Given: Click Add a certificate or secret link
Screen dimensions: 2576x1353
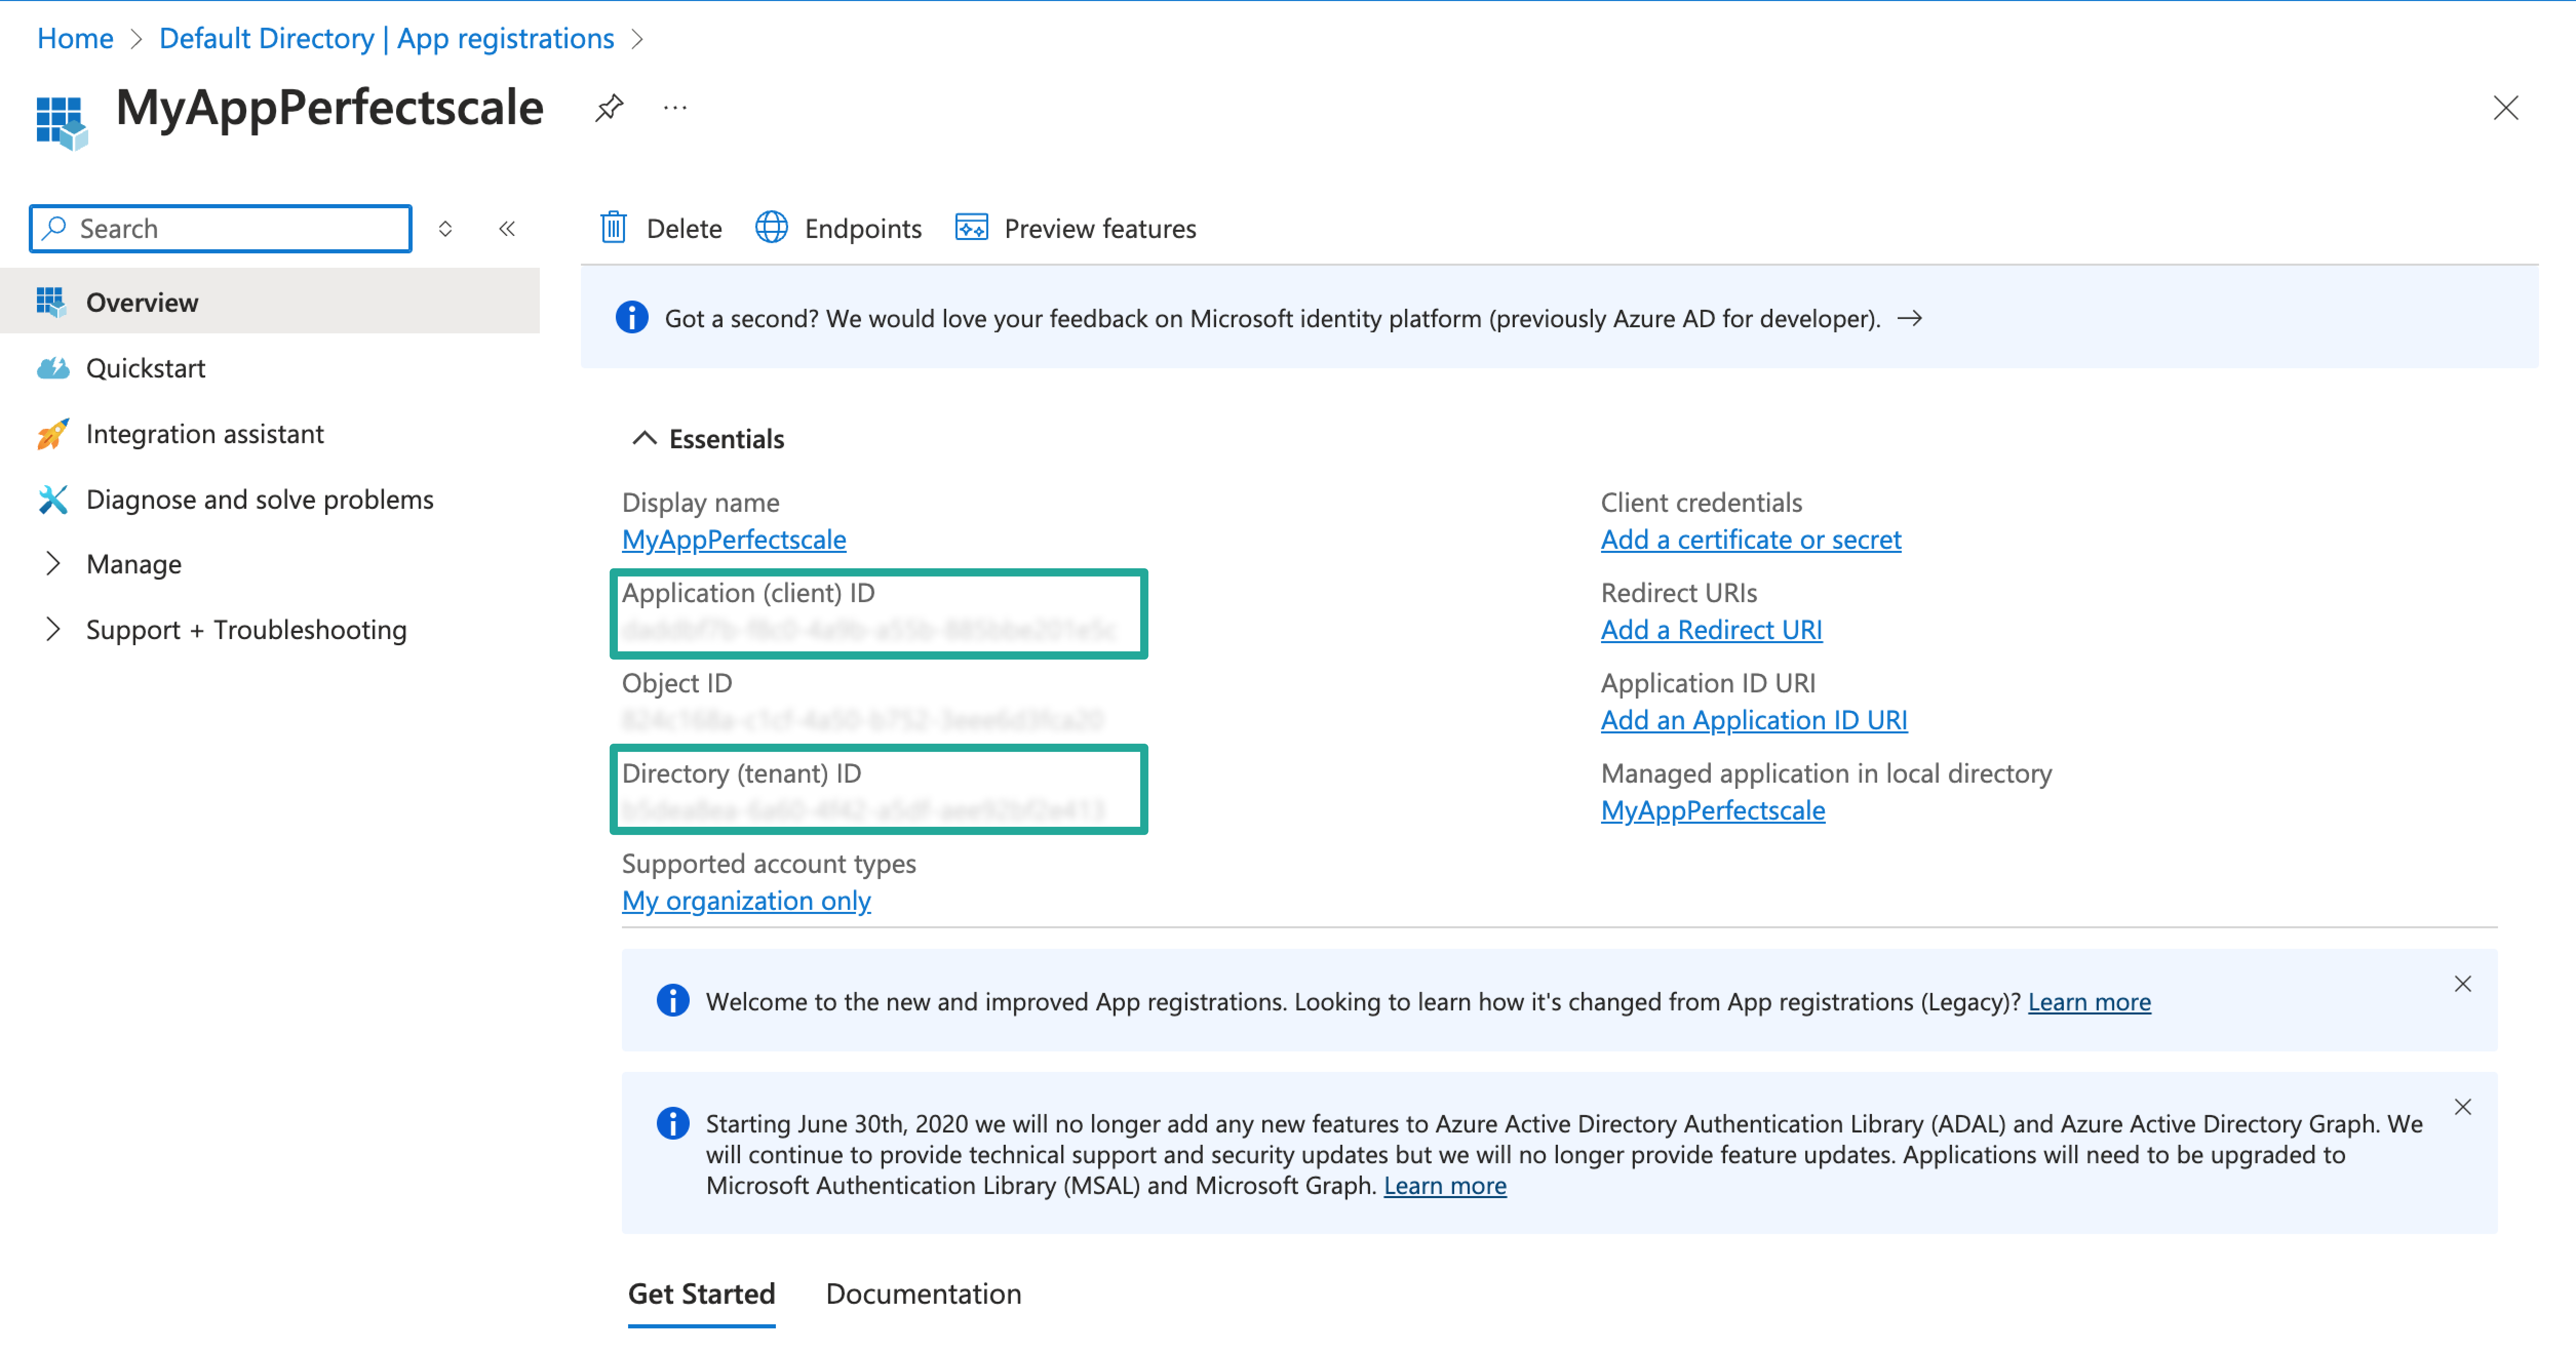Looking at the screenshot, I should click(x=1750, y=540).
